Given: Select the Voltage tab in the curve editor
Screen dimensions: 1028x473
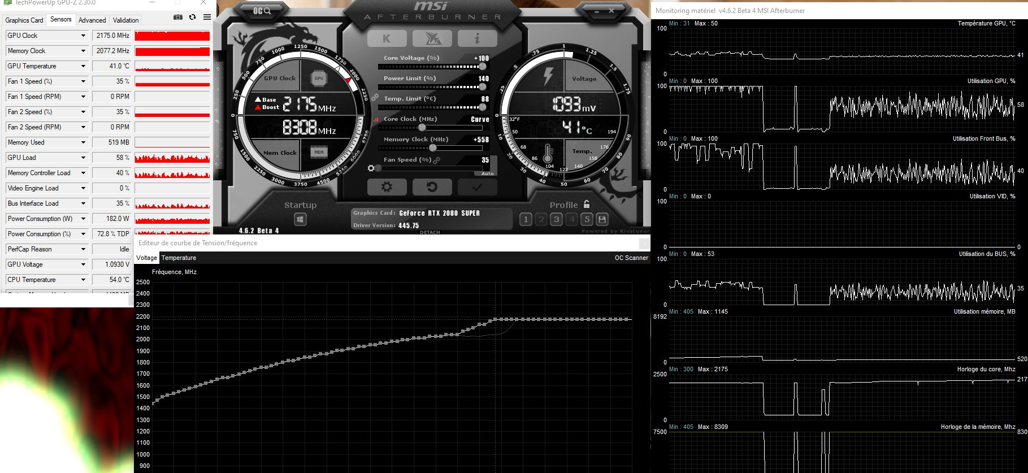Looking at the screenshot, I should pos(147,258).
